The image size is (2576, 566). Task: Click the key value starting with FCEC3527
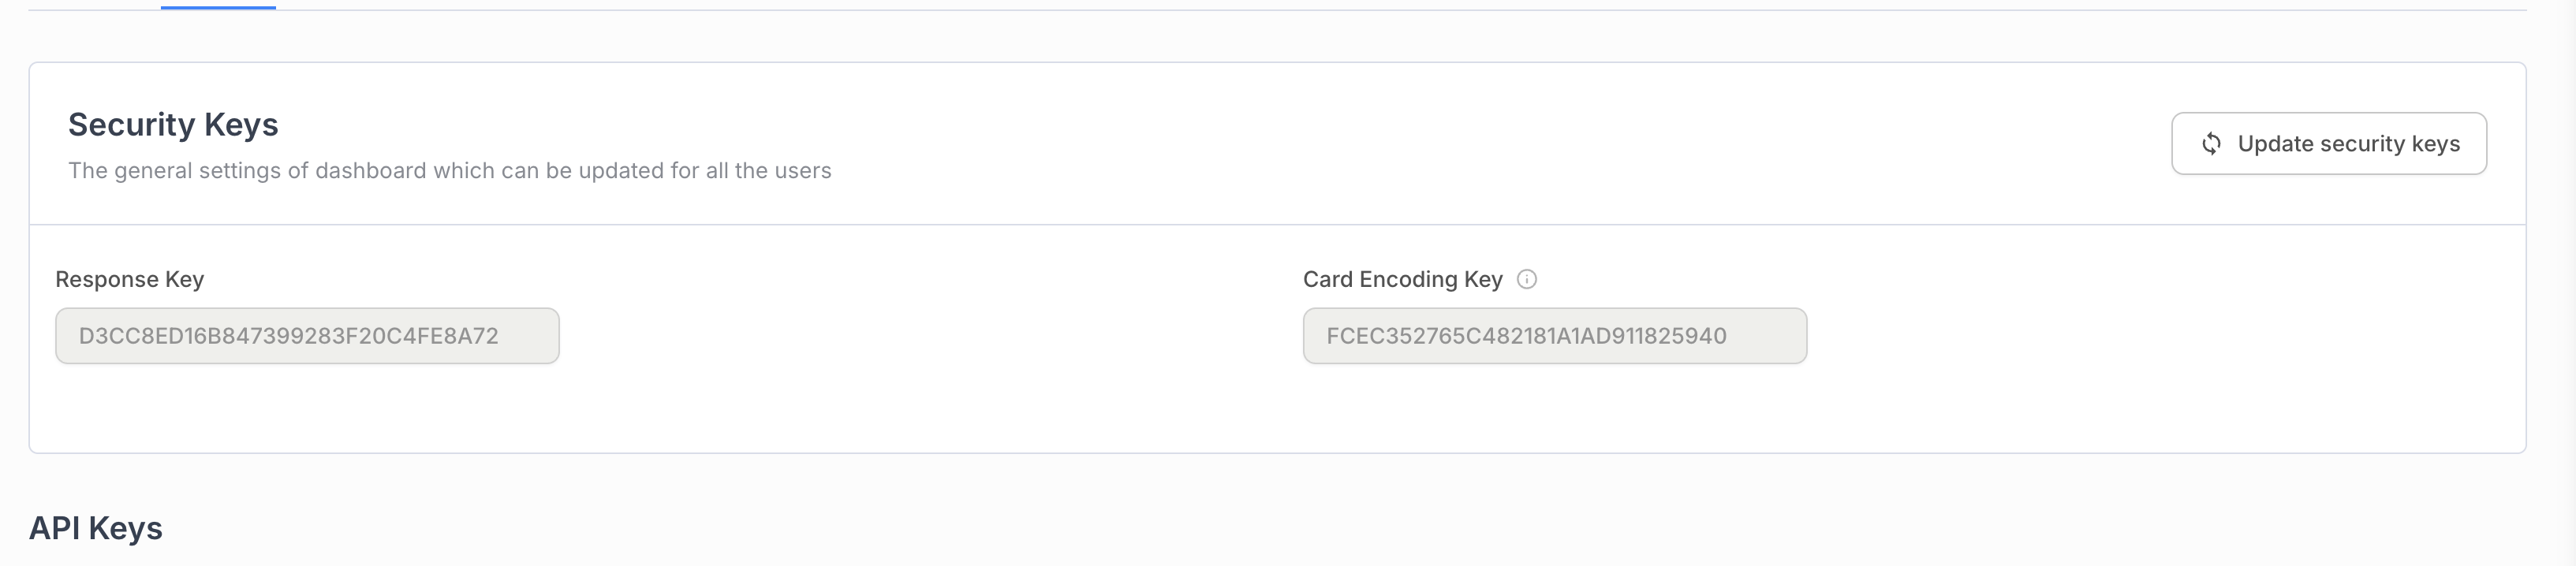pyautogui.click(x=1526, y=336)
